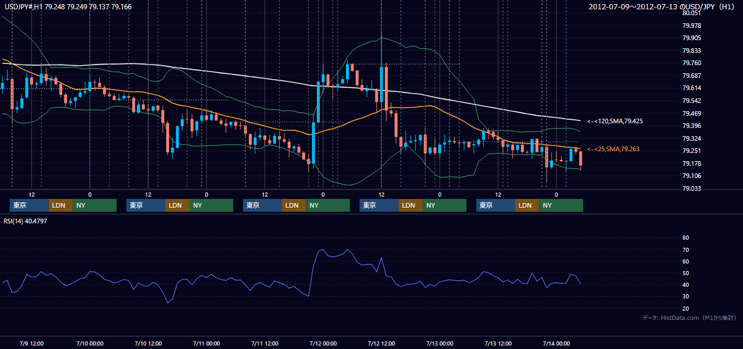Click the RSI axis level 20
743x349 pixels.
(685, 308)
